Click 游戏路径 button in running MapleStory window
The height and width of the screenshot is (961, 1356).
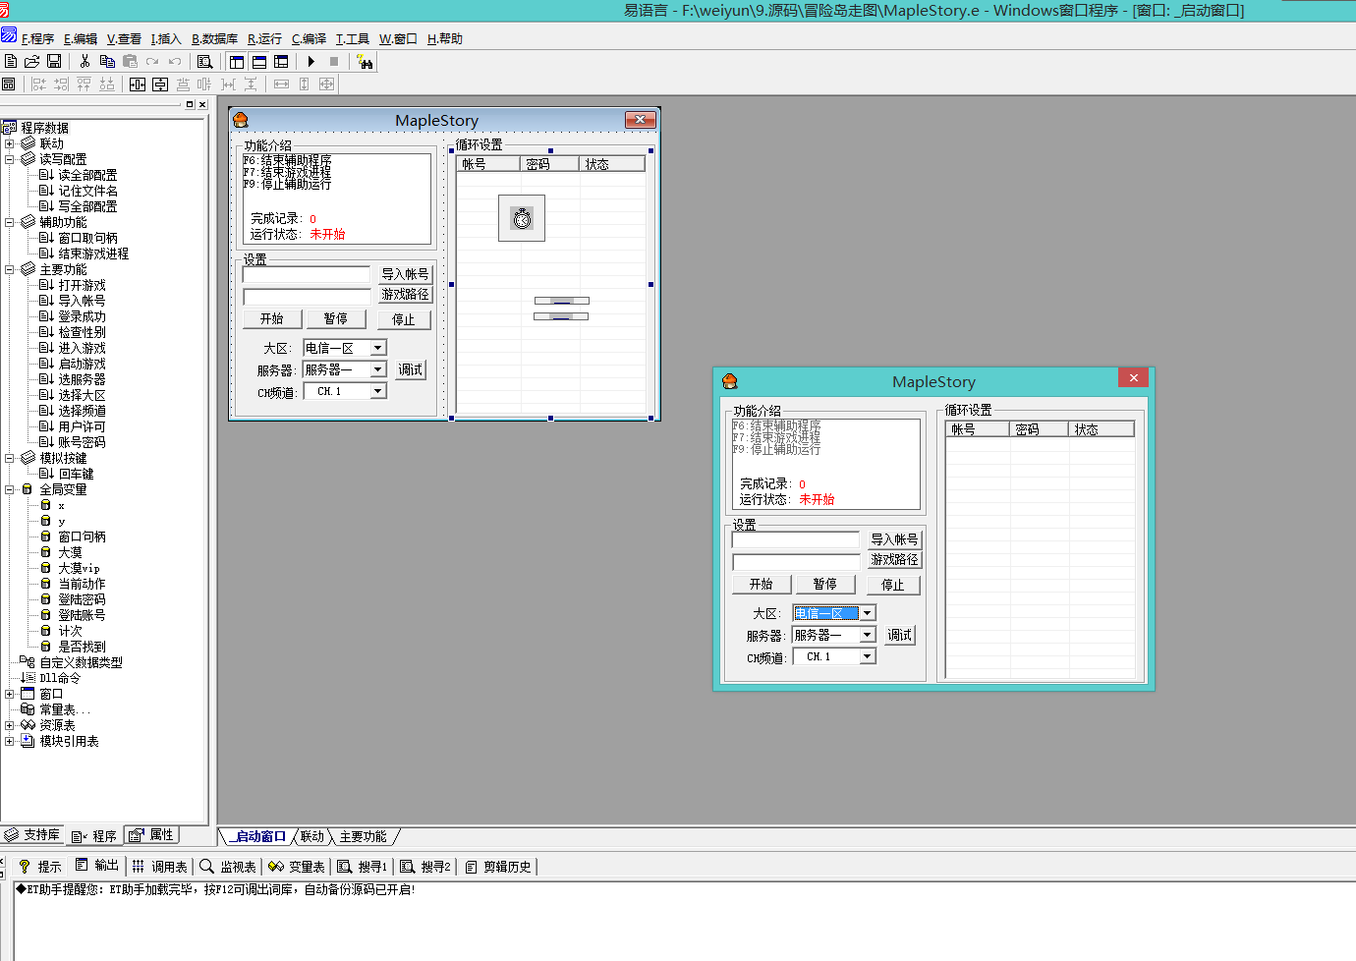(x=895, y=559)
